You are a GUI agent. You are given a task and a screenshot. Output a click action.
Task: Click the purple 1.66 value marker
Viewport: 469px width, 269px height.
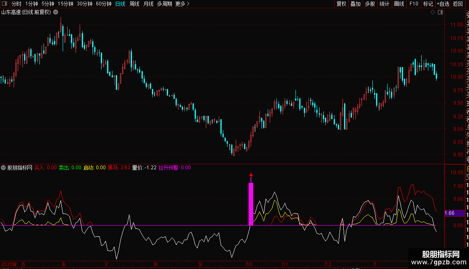point(450,214)
